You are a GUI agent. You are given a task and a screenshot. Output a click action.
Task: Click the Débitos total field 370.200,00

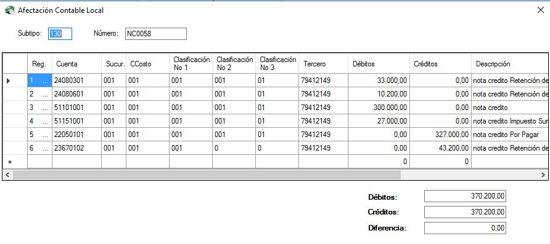465,196
